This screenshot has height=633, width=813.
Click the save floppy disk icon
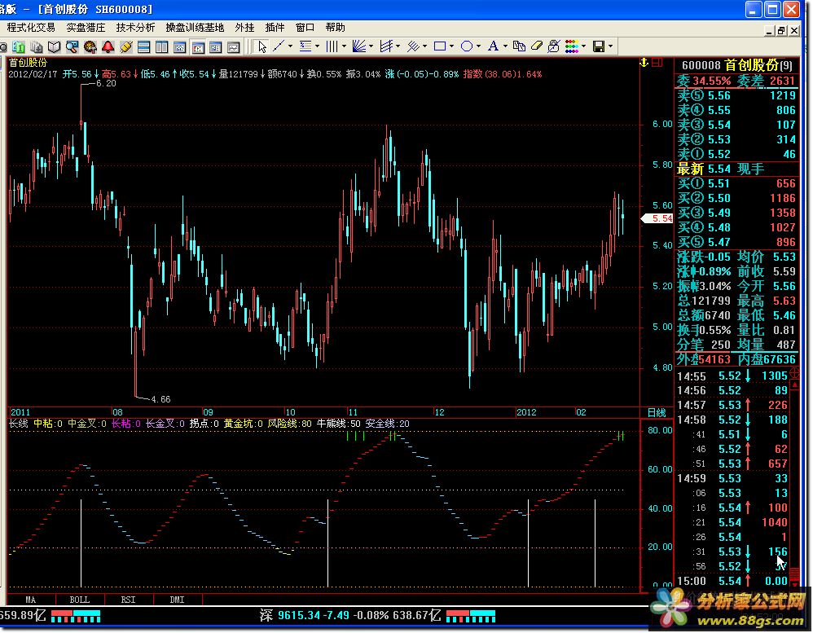click(599, 46)
